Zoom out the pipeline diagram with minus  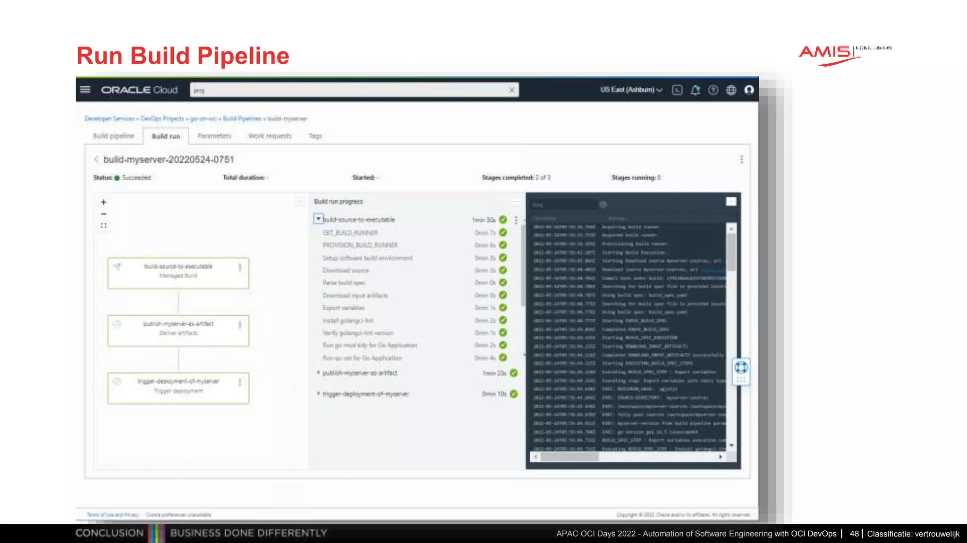click(x=103, y=214)
